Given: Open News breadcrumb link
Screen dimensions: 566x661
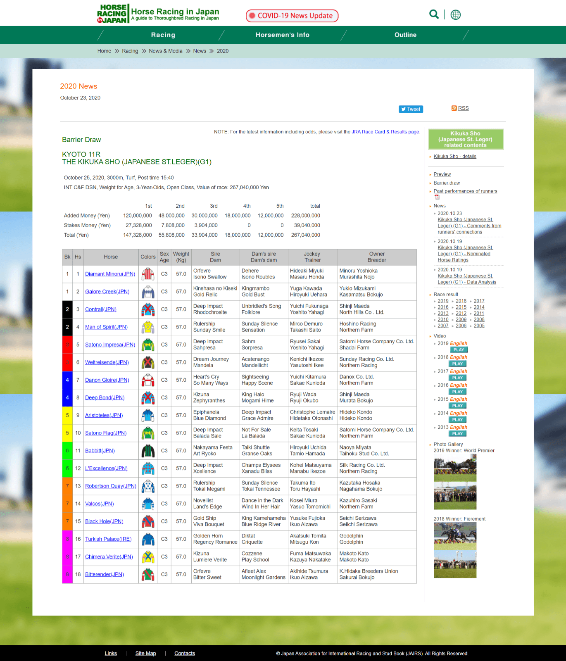Looking at the screenshot, I should (x=200, y=51).
